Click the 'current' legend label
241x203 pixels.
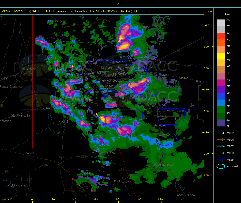pos(233,166)
